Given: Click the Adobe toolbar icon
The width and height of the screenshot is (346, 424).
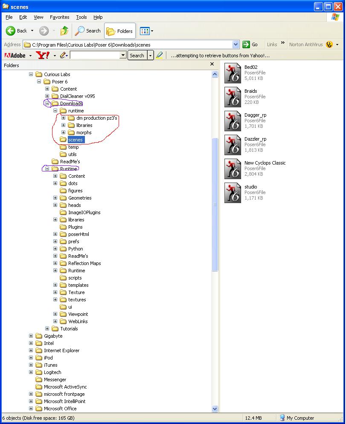Looking at the screenshot, I should (15, 56).
